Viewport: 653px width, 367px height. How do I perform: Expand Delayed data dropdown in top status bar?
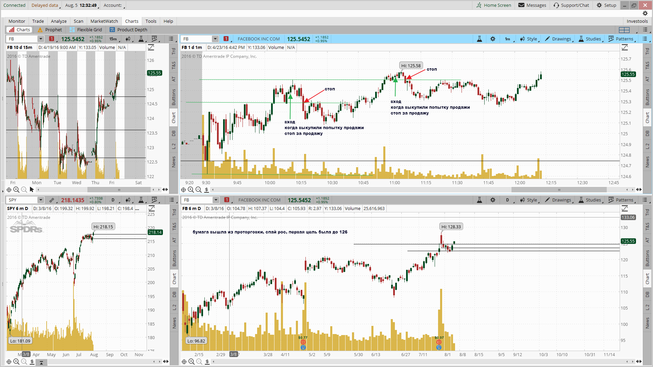coord(45,5)
